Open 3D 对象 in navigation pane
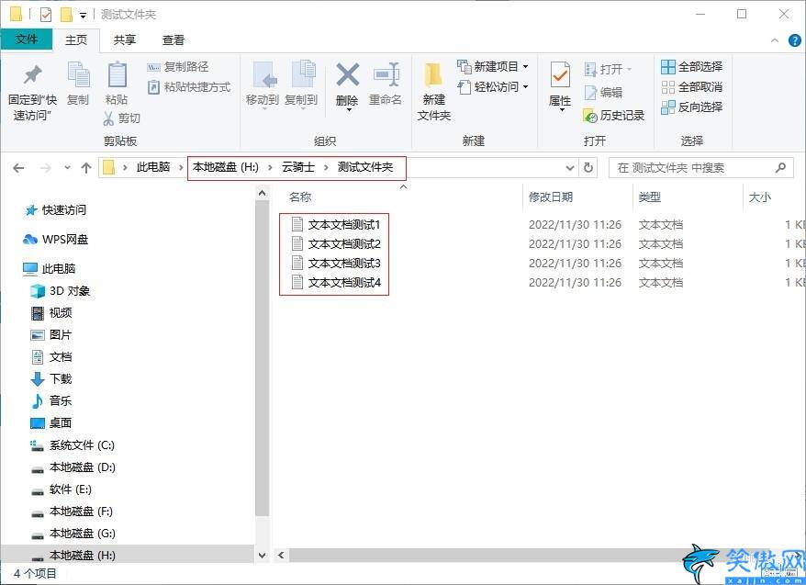Image resolution: width=806 pixels, height=585 pixels. click(61, 291)
